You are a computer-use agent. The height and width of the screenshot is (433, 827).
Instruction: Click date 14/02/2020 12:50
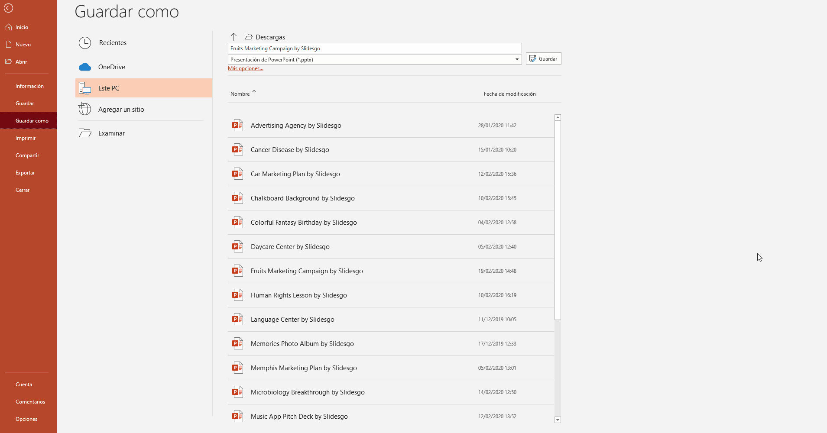pos(497,392)
